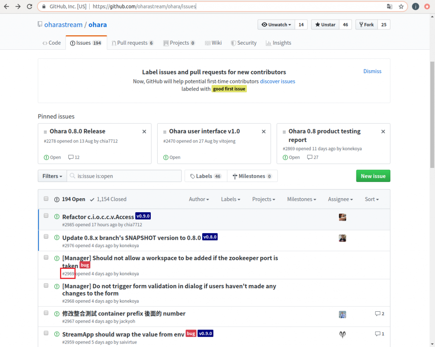Select checkbox for Update 0.8.x branch's SNAPSHOT issue
Image resolution: width=435 pixels, height=347 pixels.
pos(46,236)
